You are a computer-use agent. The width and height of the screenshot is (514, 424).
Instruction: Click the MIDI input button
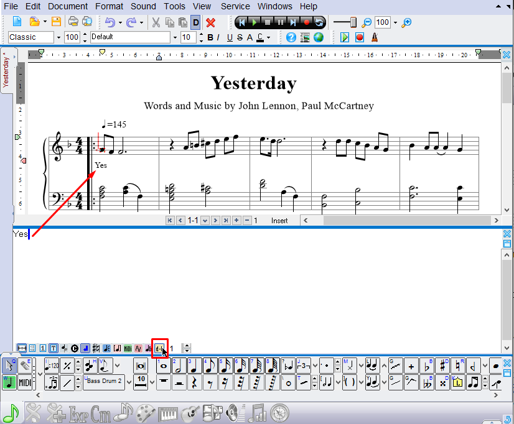coord(26,382)
